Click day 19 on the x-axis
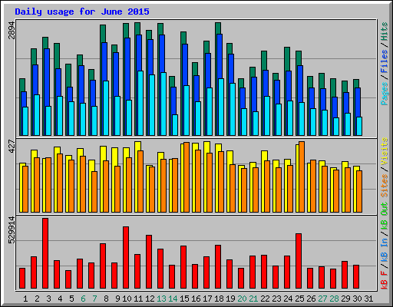393x307 pixels. [x=230, y=299]
